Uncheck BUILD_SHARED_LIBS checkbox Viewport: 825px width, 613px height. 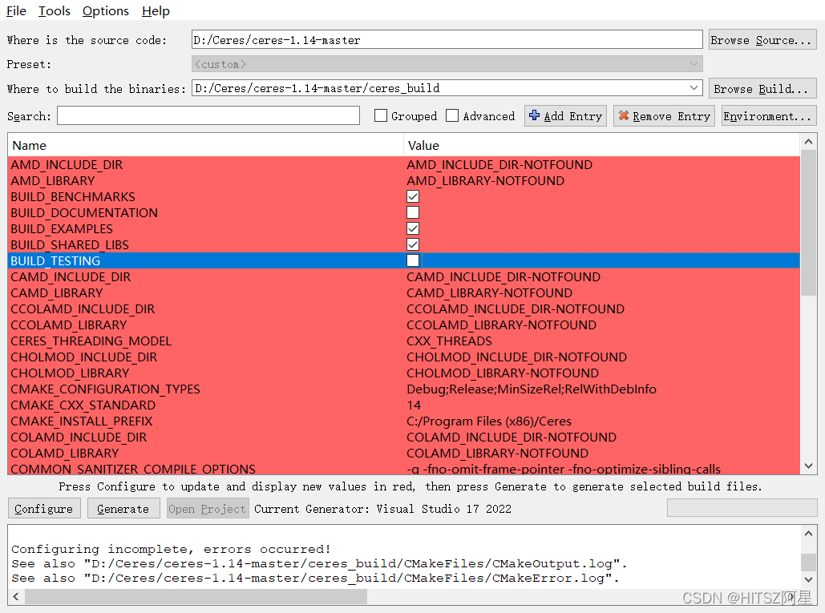point(413,244)
